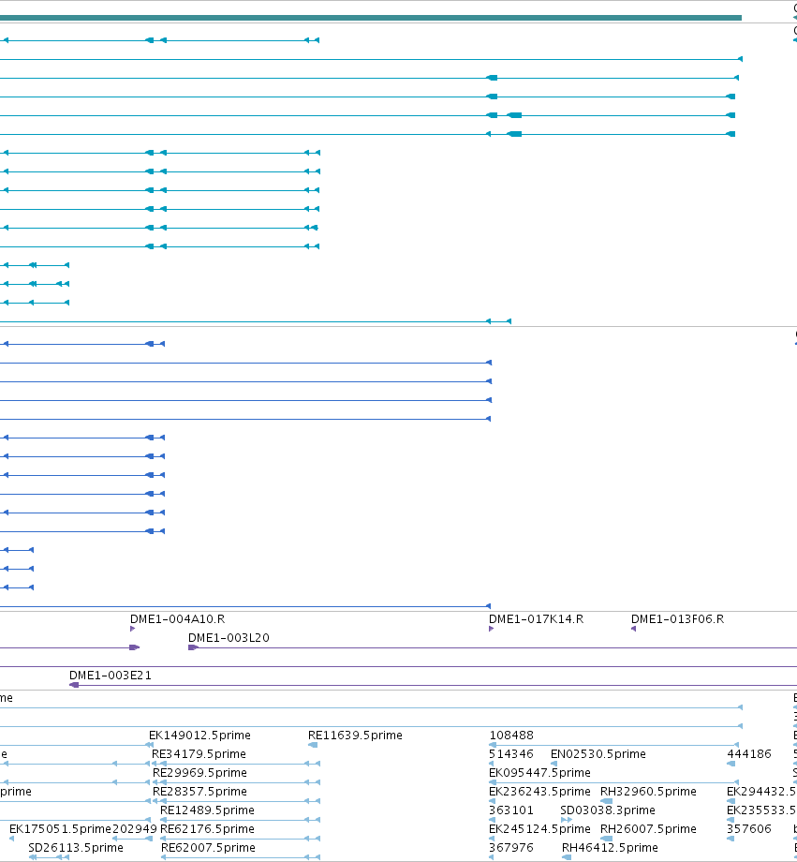Select the DME1-003E21 clone label
Screen dimensions: 797x862
click(110, 676)
